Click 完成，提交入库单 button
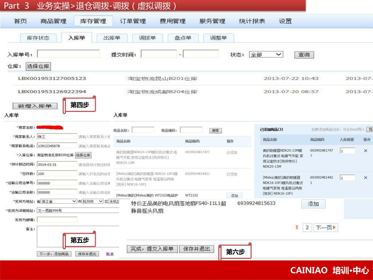This screenshot has height=280, width=373. (x=152, y=249)
